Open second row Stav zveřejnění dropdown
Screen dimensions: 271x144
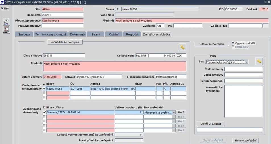point(174,117)
